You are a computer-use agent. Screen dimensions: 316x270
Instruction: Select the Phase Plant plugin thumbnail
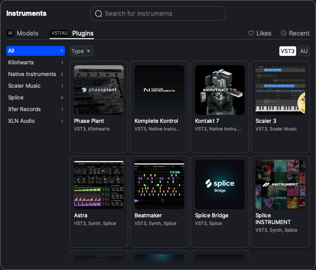pyautogui.click(x=99, y=90)
